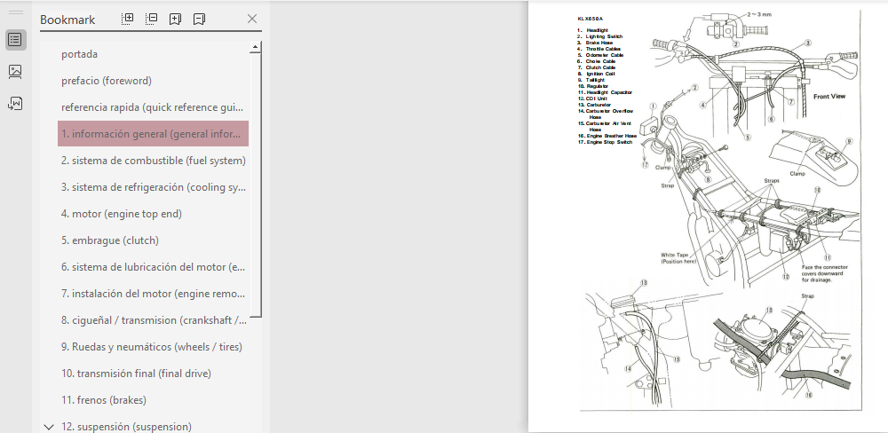The image size is (888, 433).
Task: Click legend entry '17. Engine Stop Switch'
Action: point(605,142)
